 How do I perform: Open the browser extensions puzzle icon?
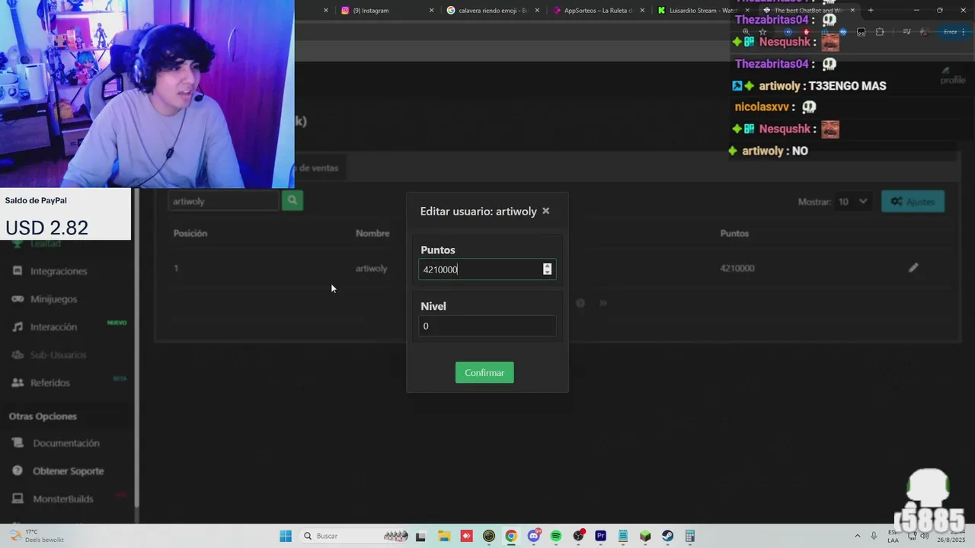(880, 32)
